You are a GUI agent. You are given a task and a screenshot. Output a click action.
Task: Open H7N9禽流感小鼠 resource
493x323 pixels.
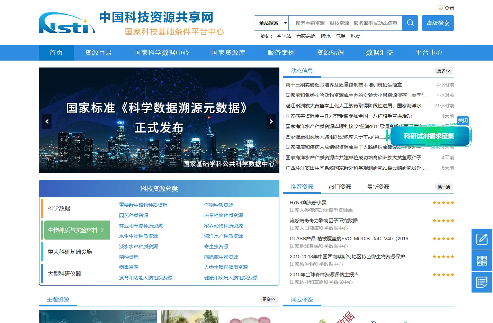click(308, 203)
